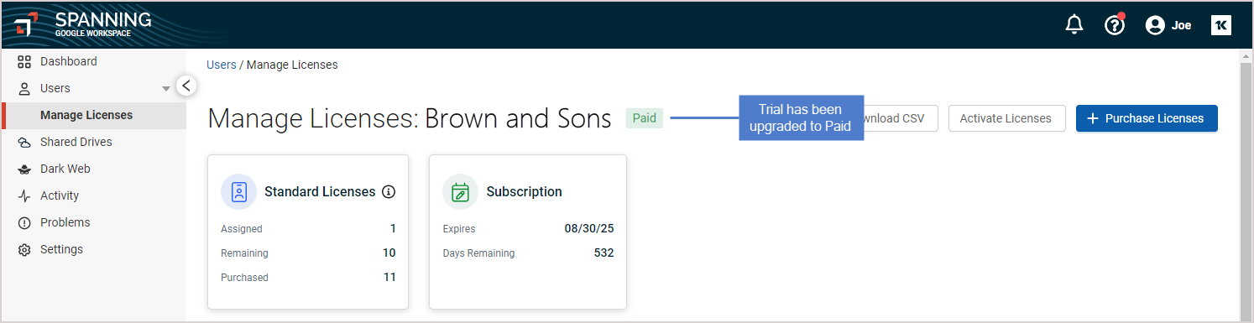Click the Subscription card title
This screenshot has height=323, width=1254.
525,191
